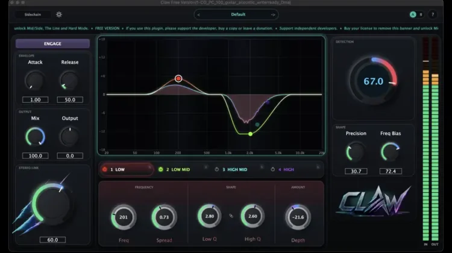The image size is (452, 253).
Task: Click the IN level meter
Action: (x=425, y=139)
